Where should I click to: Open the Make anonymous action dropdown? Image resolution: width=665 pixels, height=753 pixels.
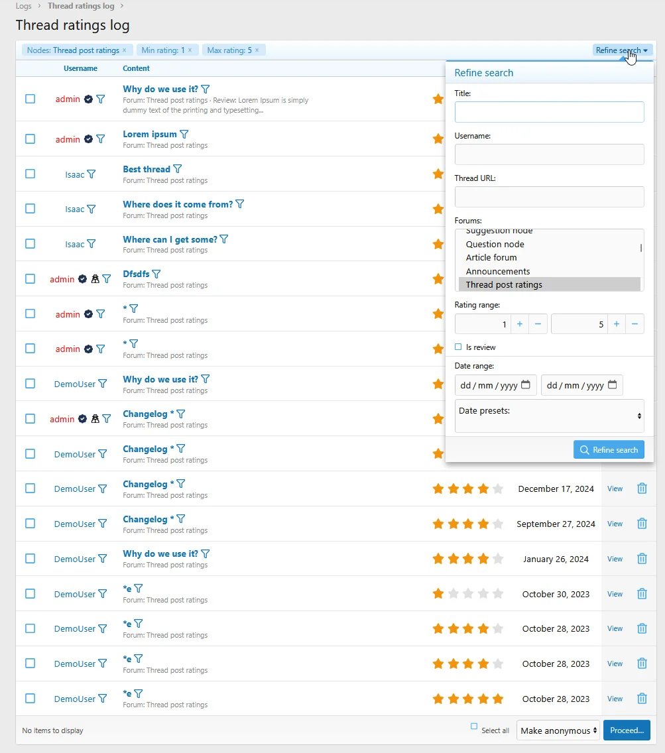click(558, 730)
